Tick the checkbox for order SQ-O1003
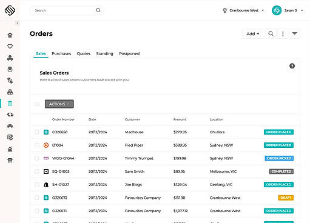The width and height of the screenshot is (310, 223). (37, 171)
